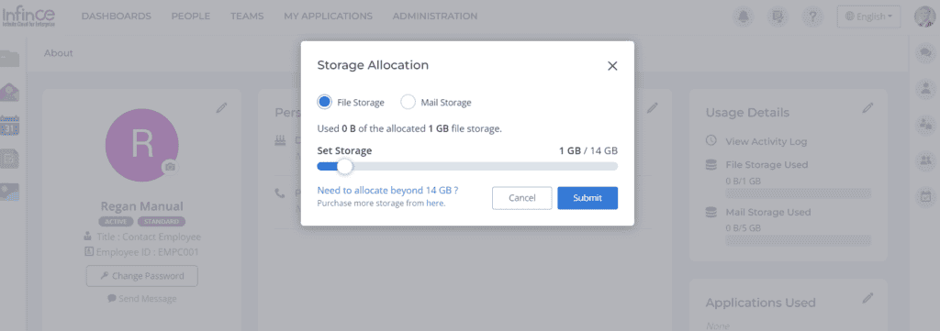The image size is (940, 331).
Task: Select the Mail Storage radio button
Action: click(x=408, y=102)
